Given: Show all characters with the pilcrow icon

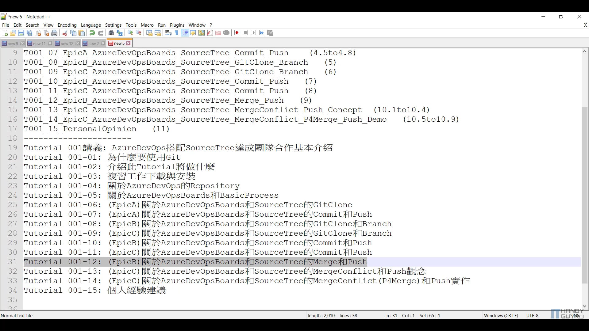Looking at the screenshot, I should click(176, 33).
